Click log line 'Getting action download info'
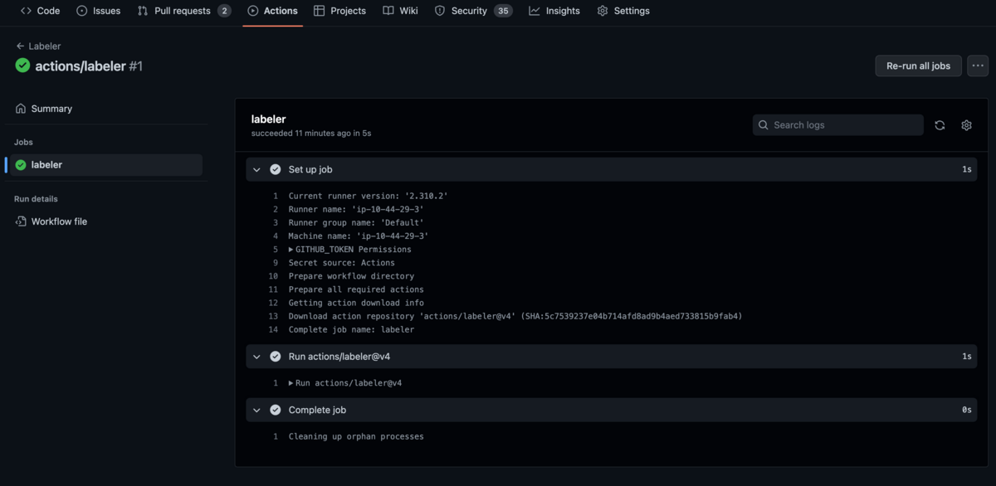The image size is (996, 486). pos(356,303)
